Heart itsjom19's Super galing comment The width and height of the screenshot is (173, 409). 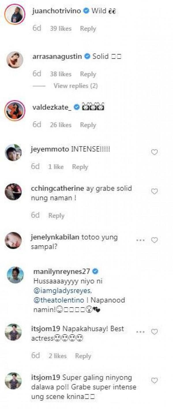(155, 381)
